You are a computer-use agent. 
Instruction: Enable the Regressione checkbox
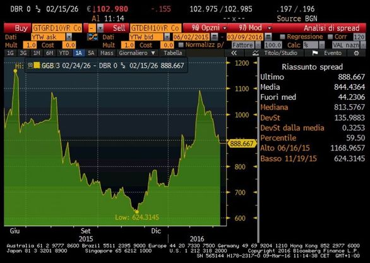click(x=282, y=37)
